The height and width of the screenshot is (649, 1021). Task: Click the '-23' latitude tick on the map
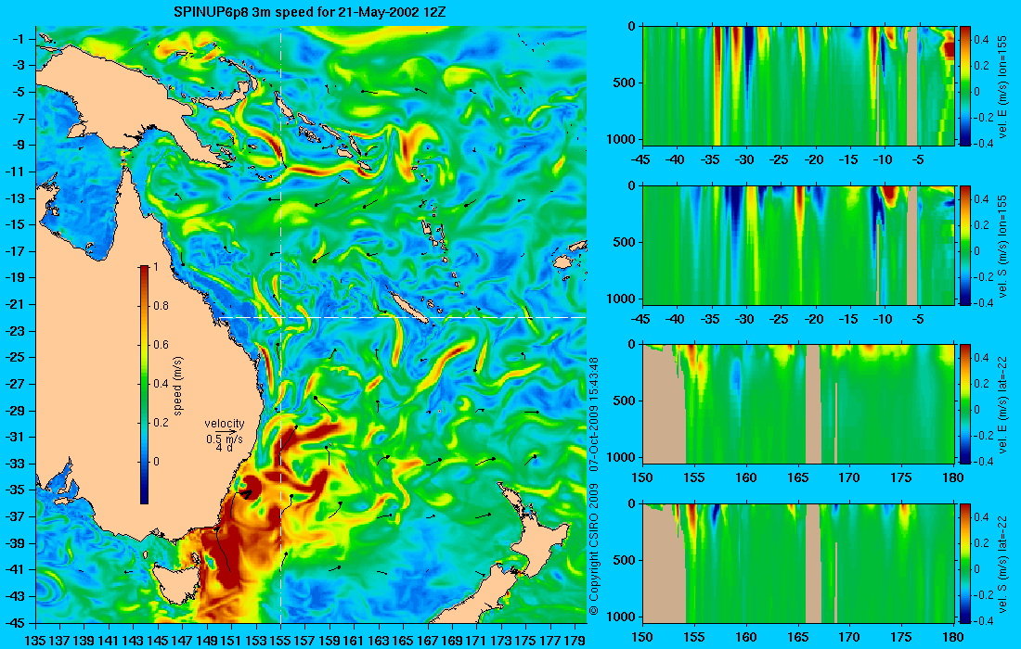[16, 331]
